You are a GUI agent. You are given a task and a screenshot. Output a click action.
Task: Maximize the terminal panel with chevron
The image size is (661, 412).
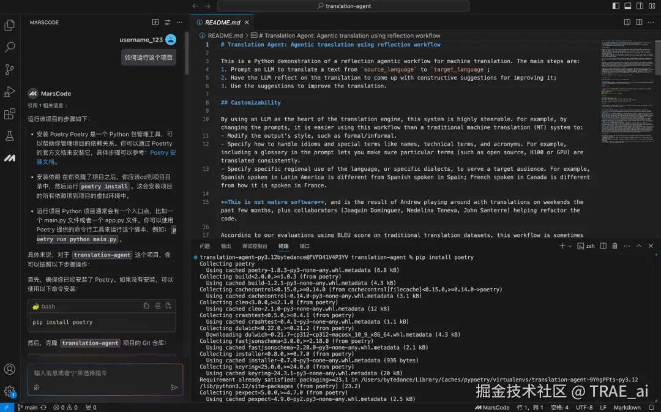(x=638, y=246)
